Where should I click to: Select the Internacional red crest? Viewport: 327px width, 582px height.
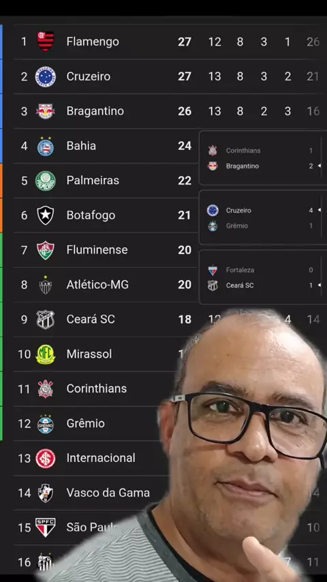46,459
